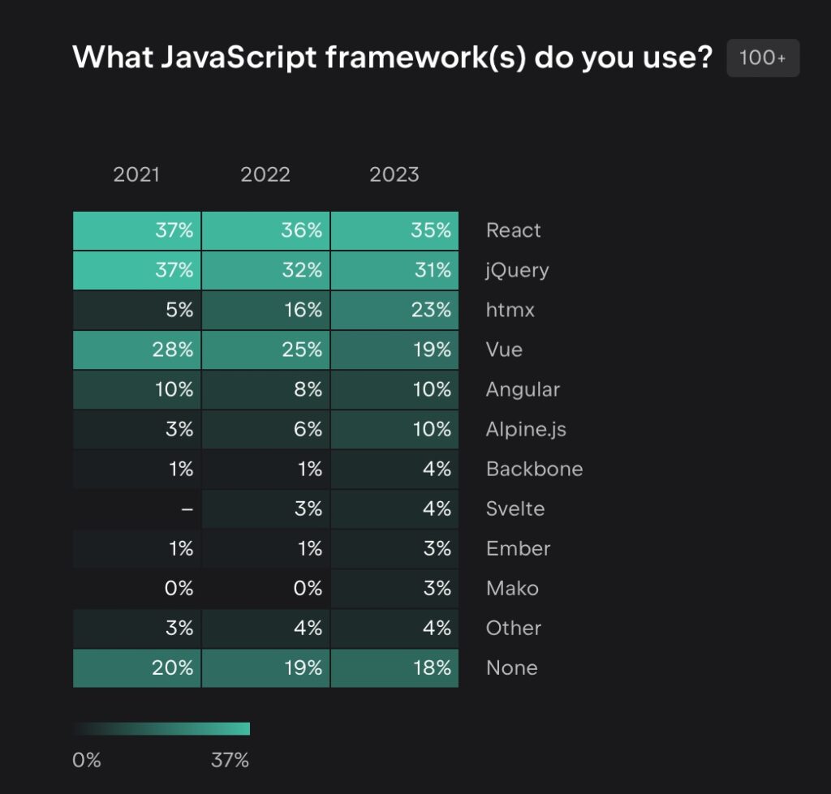Screen dimensions: 831x794
Task: Select the 2021 column header
Action: click(136, 174)
